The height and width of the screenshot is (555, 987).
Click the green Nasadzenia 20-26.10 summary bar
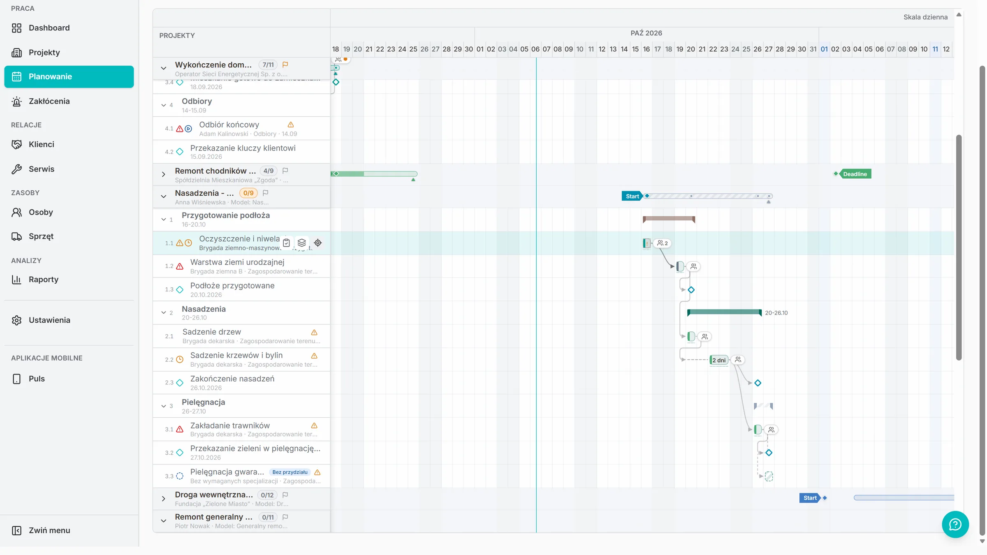tap(724, 312)
